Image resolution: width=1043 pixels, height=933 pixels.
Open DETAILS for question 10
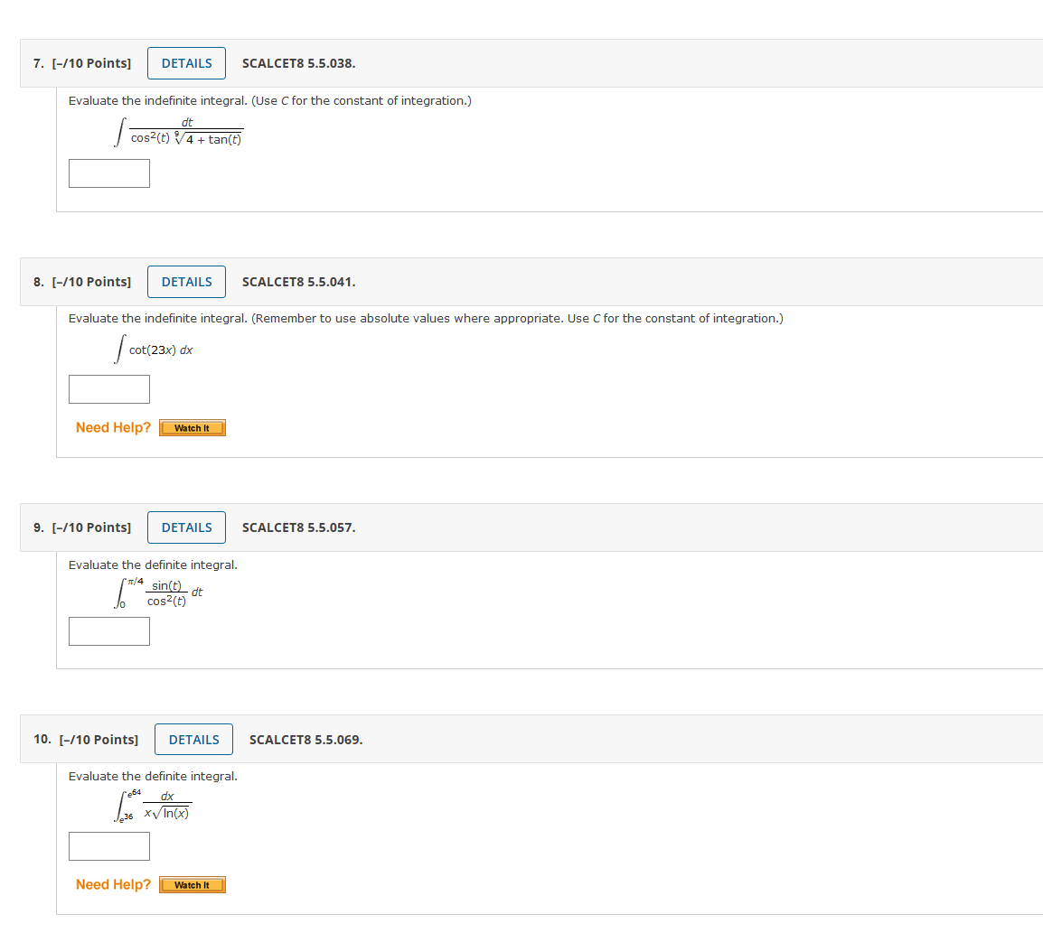(x=193, y=739)
